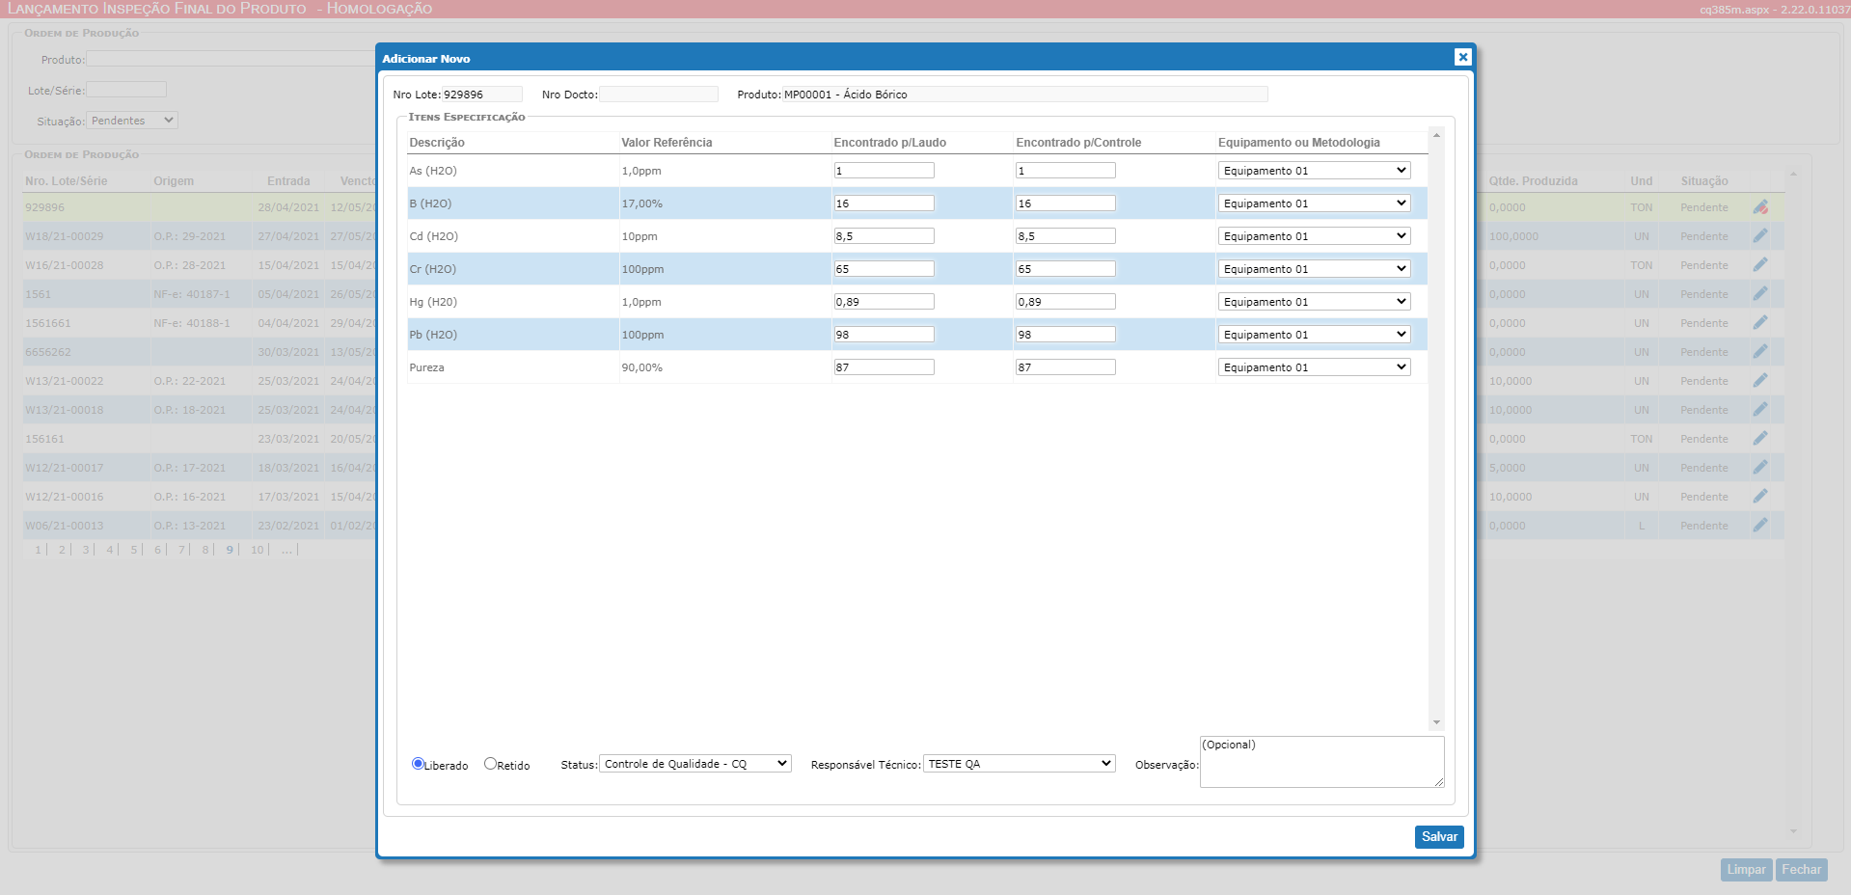The width and height of the screenshot is (1851, 895).
Task: Click Encontrado p/Laudo field for Hg (H2O)
Action: tap(884, 302)
